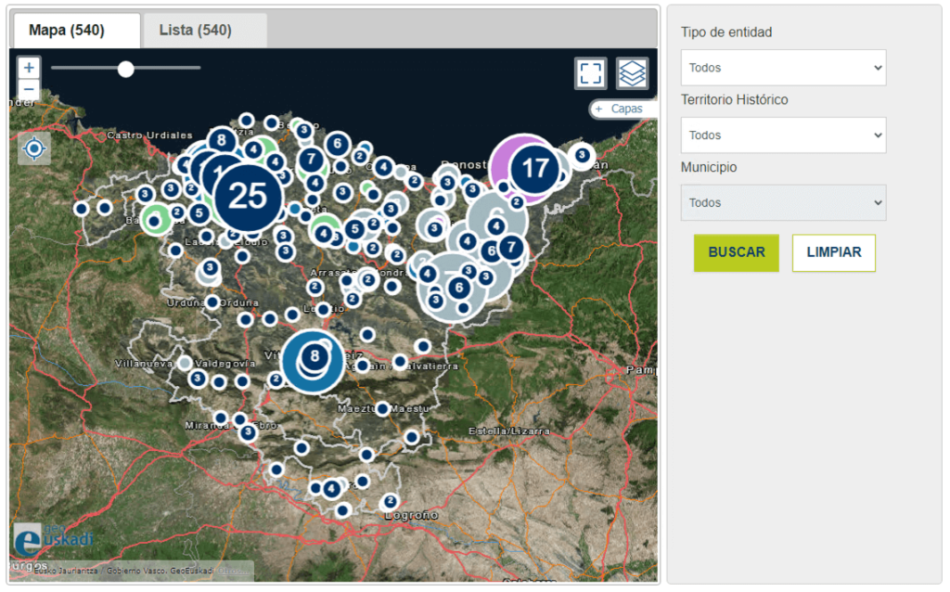This screenshot has height=592, width=950.
Task: Expand the Capas layers panel
Action: [623, 109]
